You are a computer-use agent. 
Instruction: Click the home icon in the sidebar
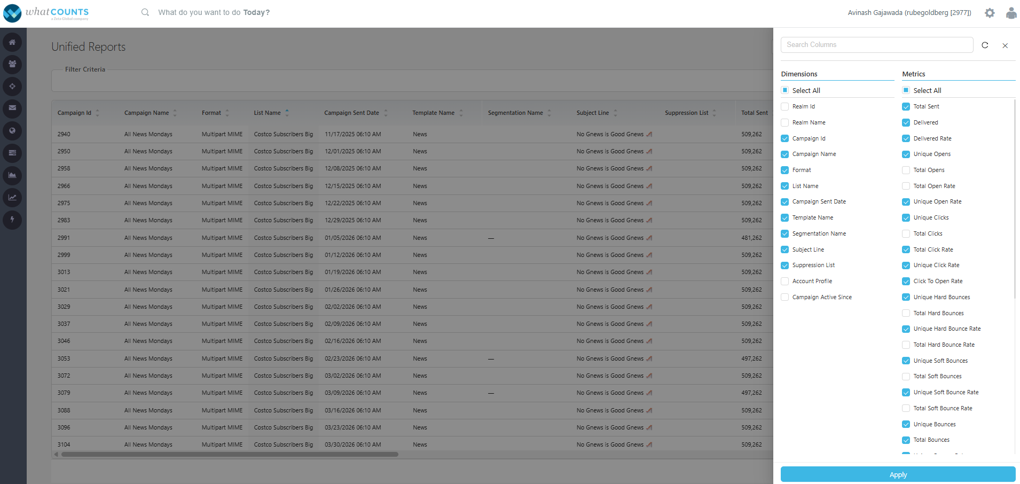(x=12, y=42)
